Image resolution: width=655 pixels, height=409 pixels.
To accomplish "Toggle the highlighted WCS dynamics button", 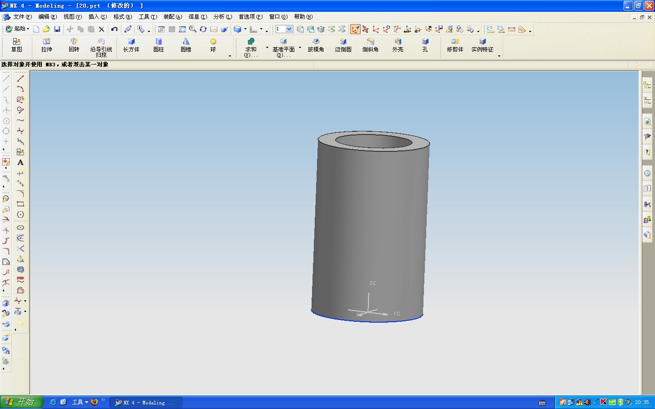I will (355, 30).
